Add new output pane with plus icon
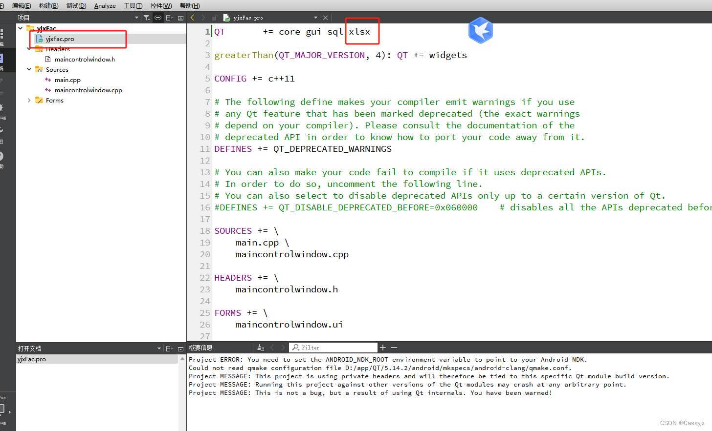This screenshot has width=712, height=431. click(383, 347)
